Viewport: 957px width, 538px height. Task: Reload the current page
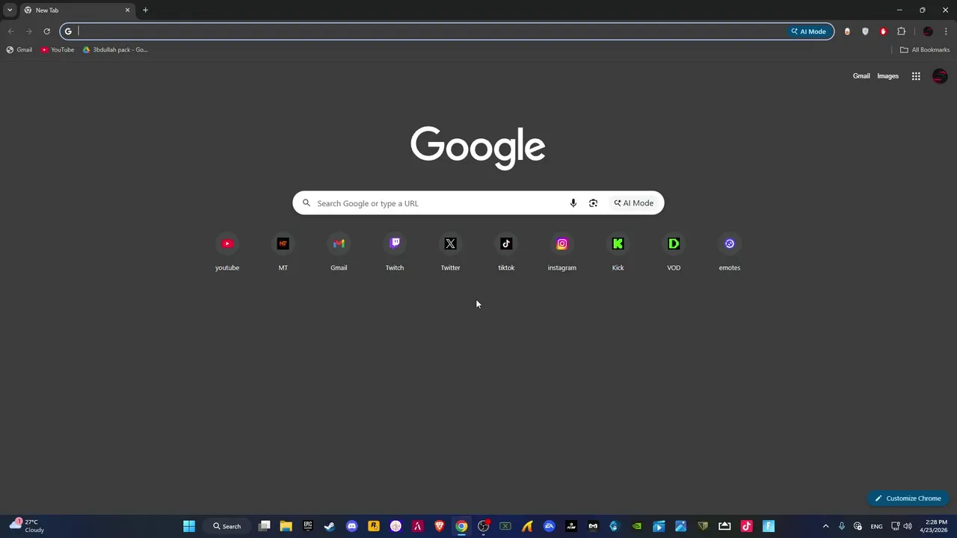tap(46, 31)
